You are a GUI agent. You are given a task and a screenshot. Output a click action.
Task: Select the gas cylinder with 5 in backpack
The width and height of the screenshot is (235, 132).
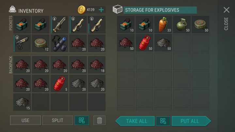tap(59, 83)
